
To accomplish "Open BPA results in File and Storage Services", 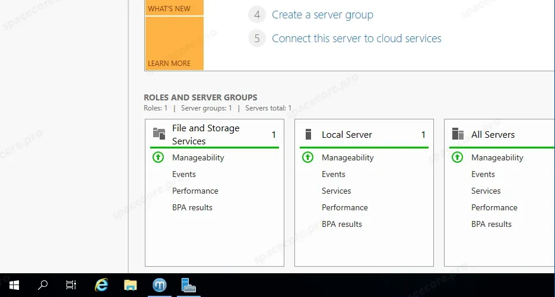I will pyautogui.click(x=192, y=207).
